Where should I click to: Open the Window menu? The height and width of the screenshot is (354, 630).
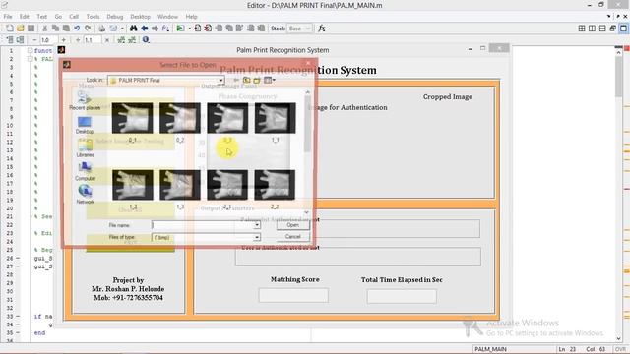pos(167,17)
